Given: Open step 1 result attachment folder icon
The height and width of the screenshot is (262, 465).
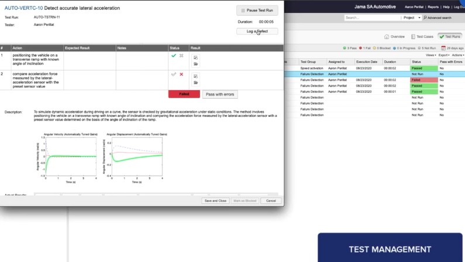Looking at the screenshot, I should (x=196, y=64).
